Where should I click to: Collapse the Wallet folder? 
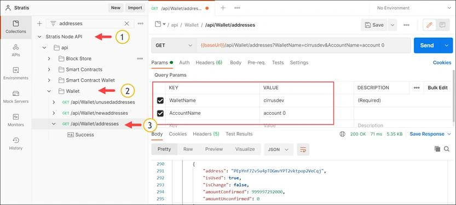click(x=49, y=91)
